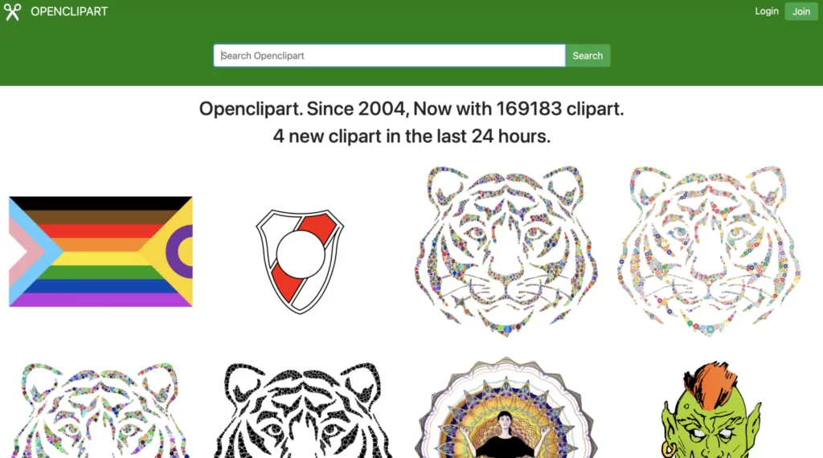
Task: Open the mandala meditating woman clipart
Action: click(x=506, y=407)
